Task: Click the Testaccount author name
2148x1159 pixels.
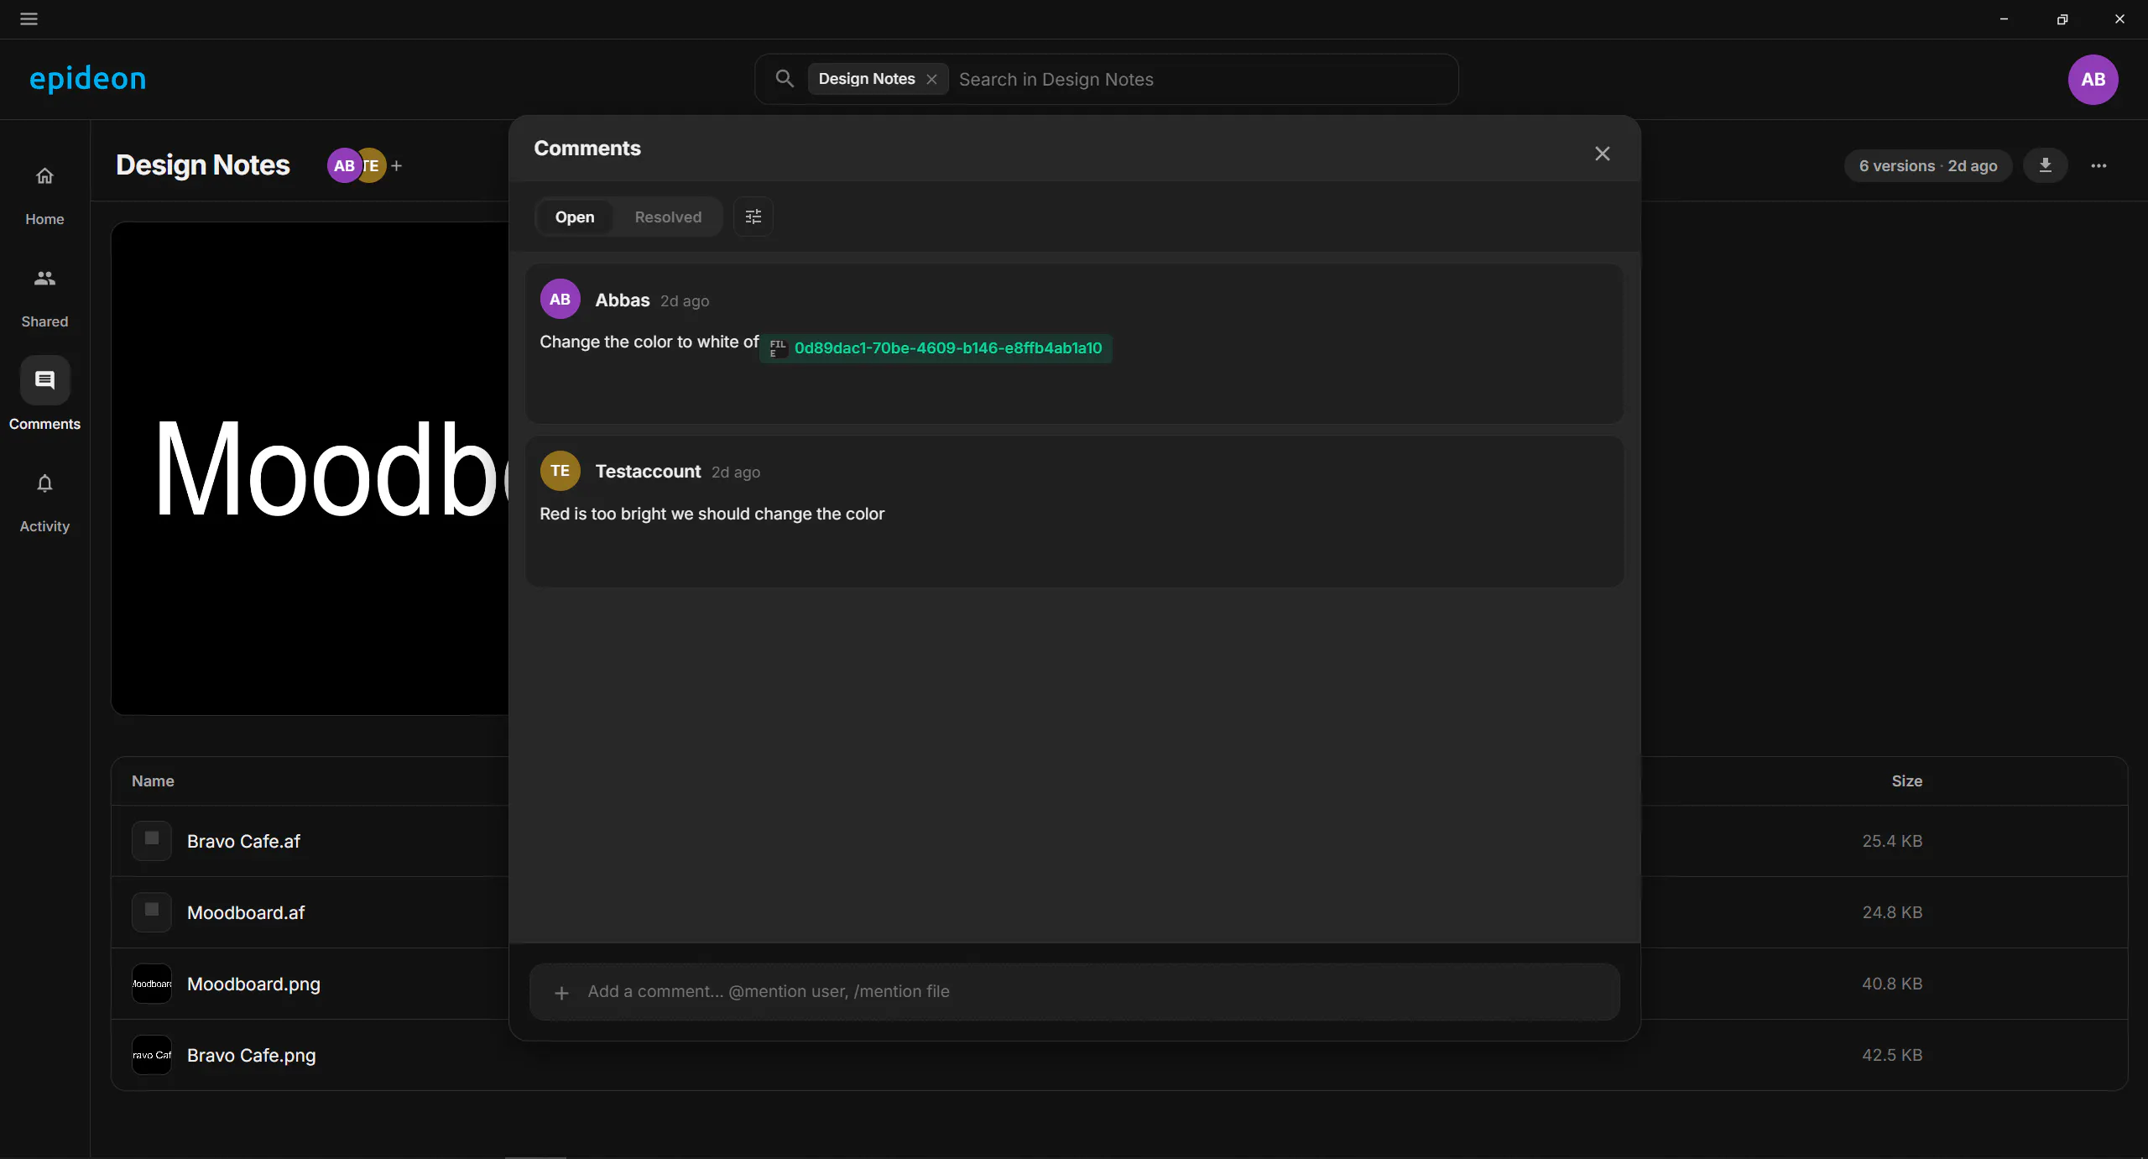Action: (x=648, y=472)
